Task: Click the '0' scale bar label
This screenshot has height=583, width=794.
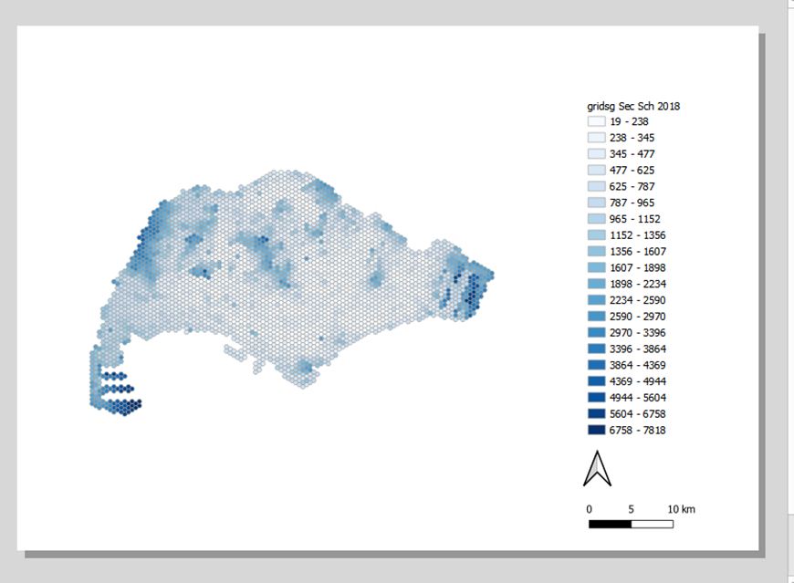Action: 589,509
